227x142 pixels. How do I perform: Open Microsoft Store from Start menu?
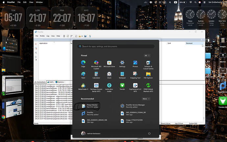[x=109, y=64]
